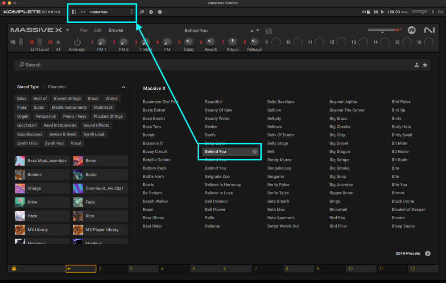The height and width of the screenshot is (283, 446).
Task: Toggle the AT aftertouch button
Action: (x=58, y=42)
